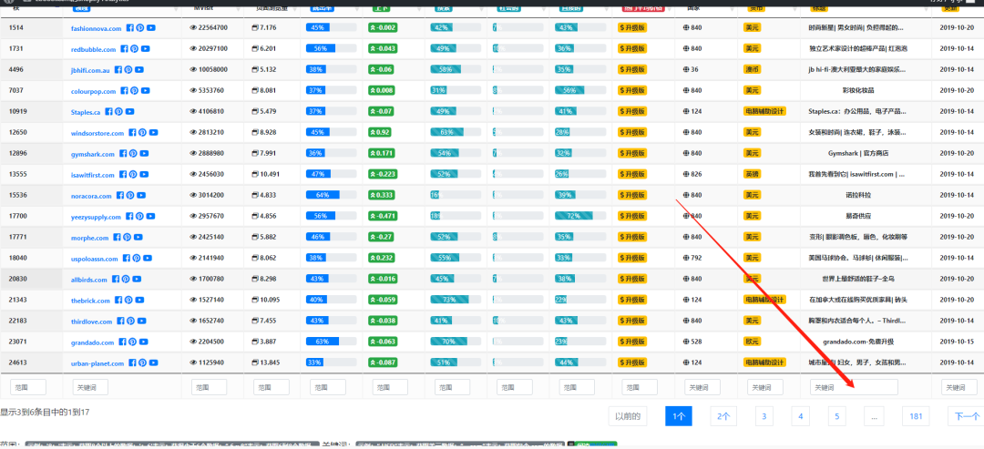Click 45% blue bar in fashionnova.com row

[317, 28]
